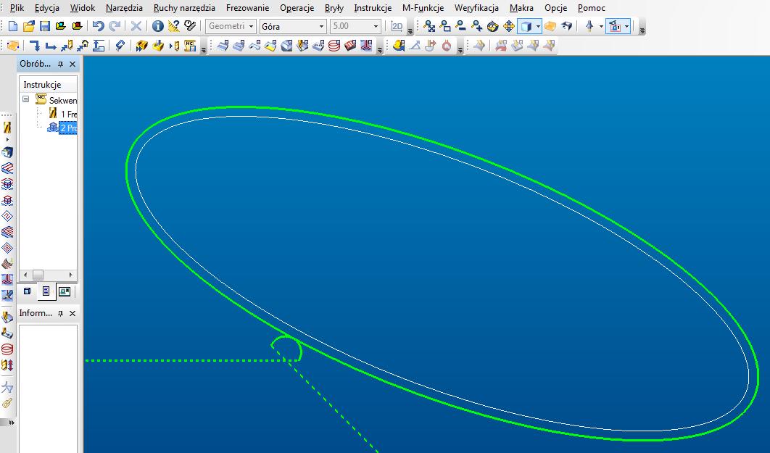Select the red concentric rings milling cycle icon
Screen dimensions: 770x453
click(x=334, y=46)
